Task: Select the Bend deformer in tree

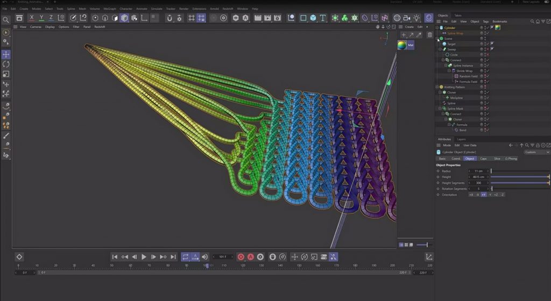Action: tap(463, 130)
